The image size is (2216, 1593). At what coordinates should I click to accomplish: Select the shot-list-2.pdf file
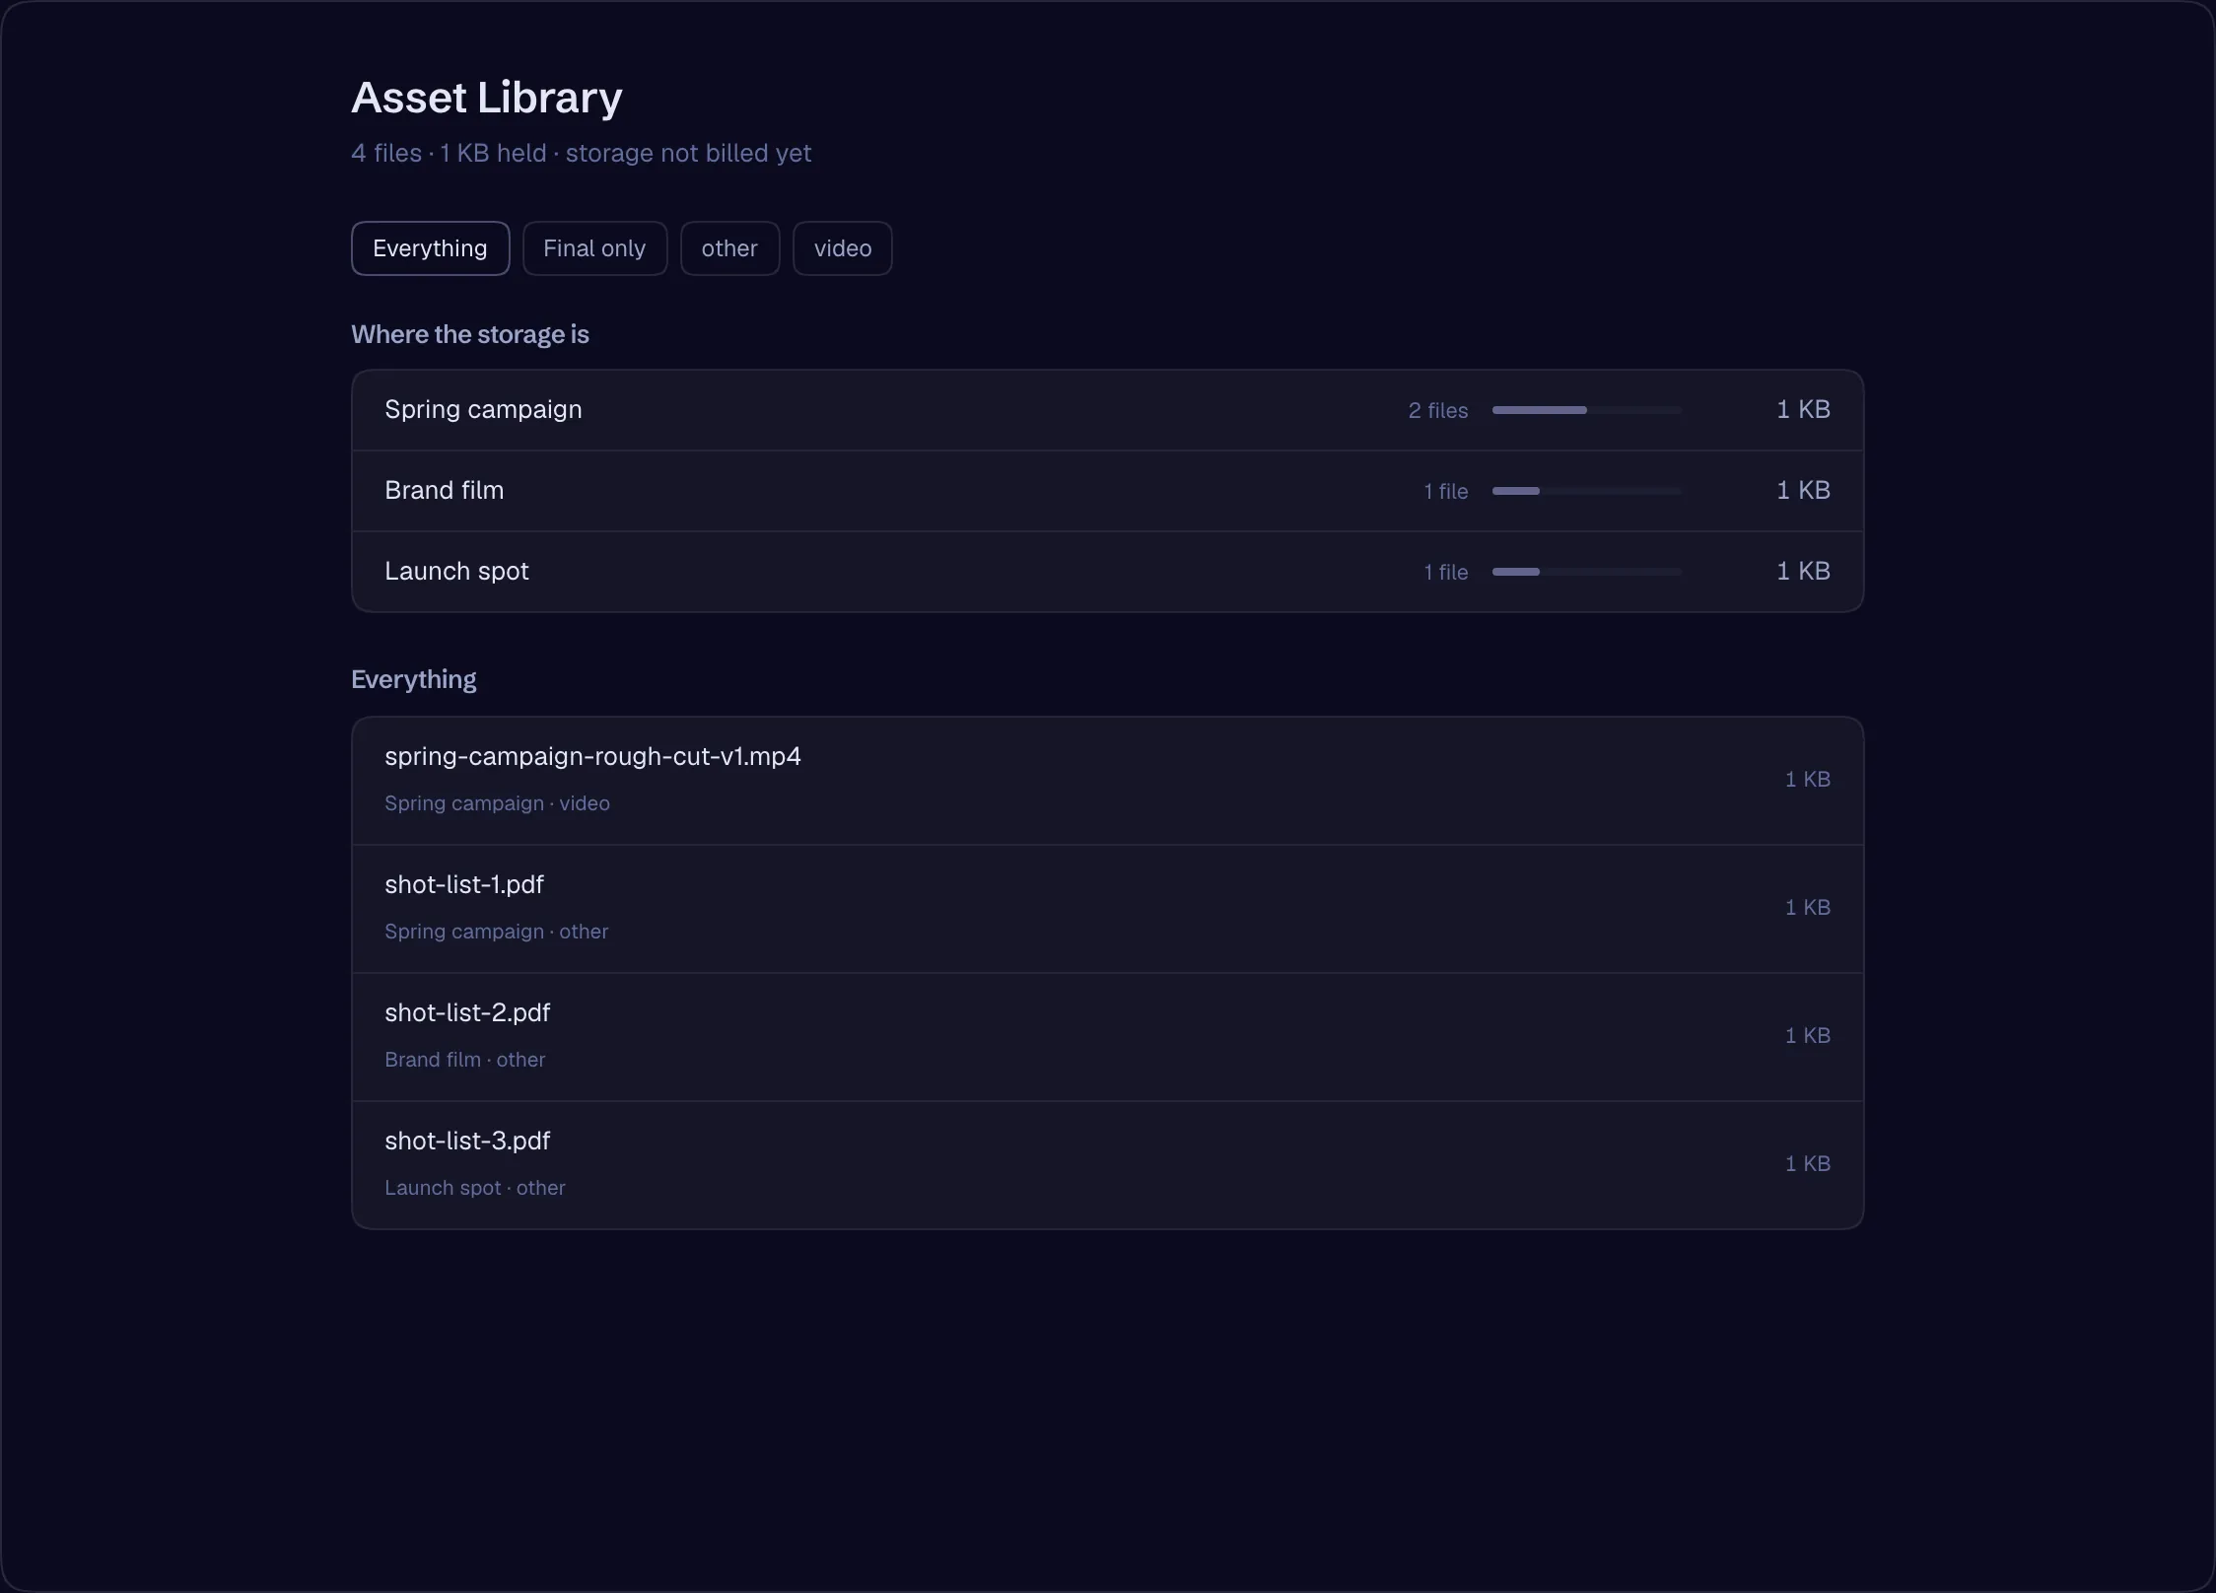(x=1107, y=1037)
